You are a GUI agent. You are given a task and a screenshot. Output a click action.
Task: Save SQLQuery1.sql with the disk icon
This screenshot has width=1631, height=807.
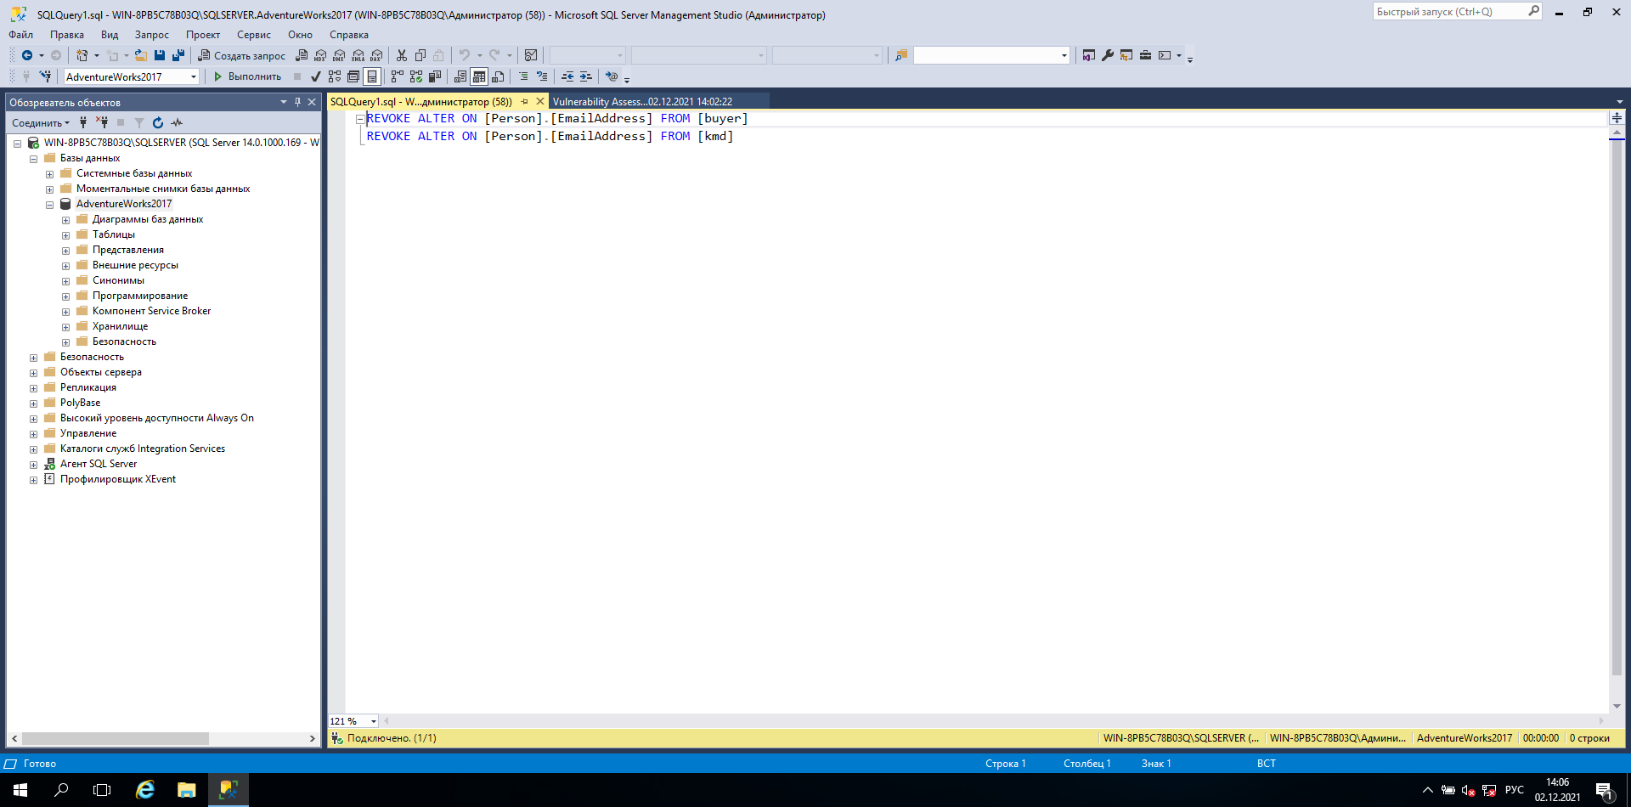(x=160, y=55)
